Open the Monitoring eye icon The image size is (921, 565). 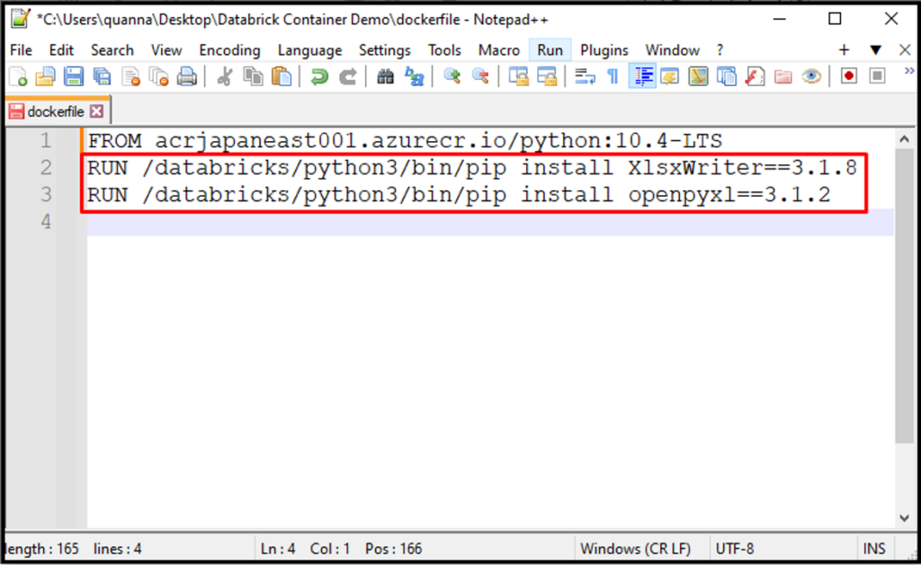coord(811,77)
